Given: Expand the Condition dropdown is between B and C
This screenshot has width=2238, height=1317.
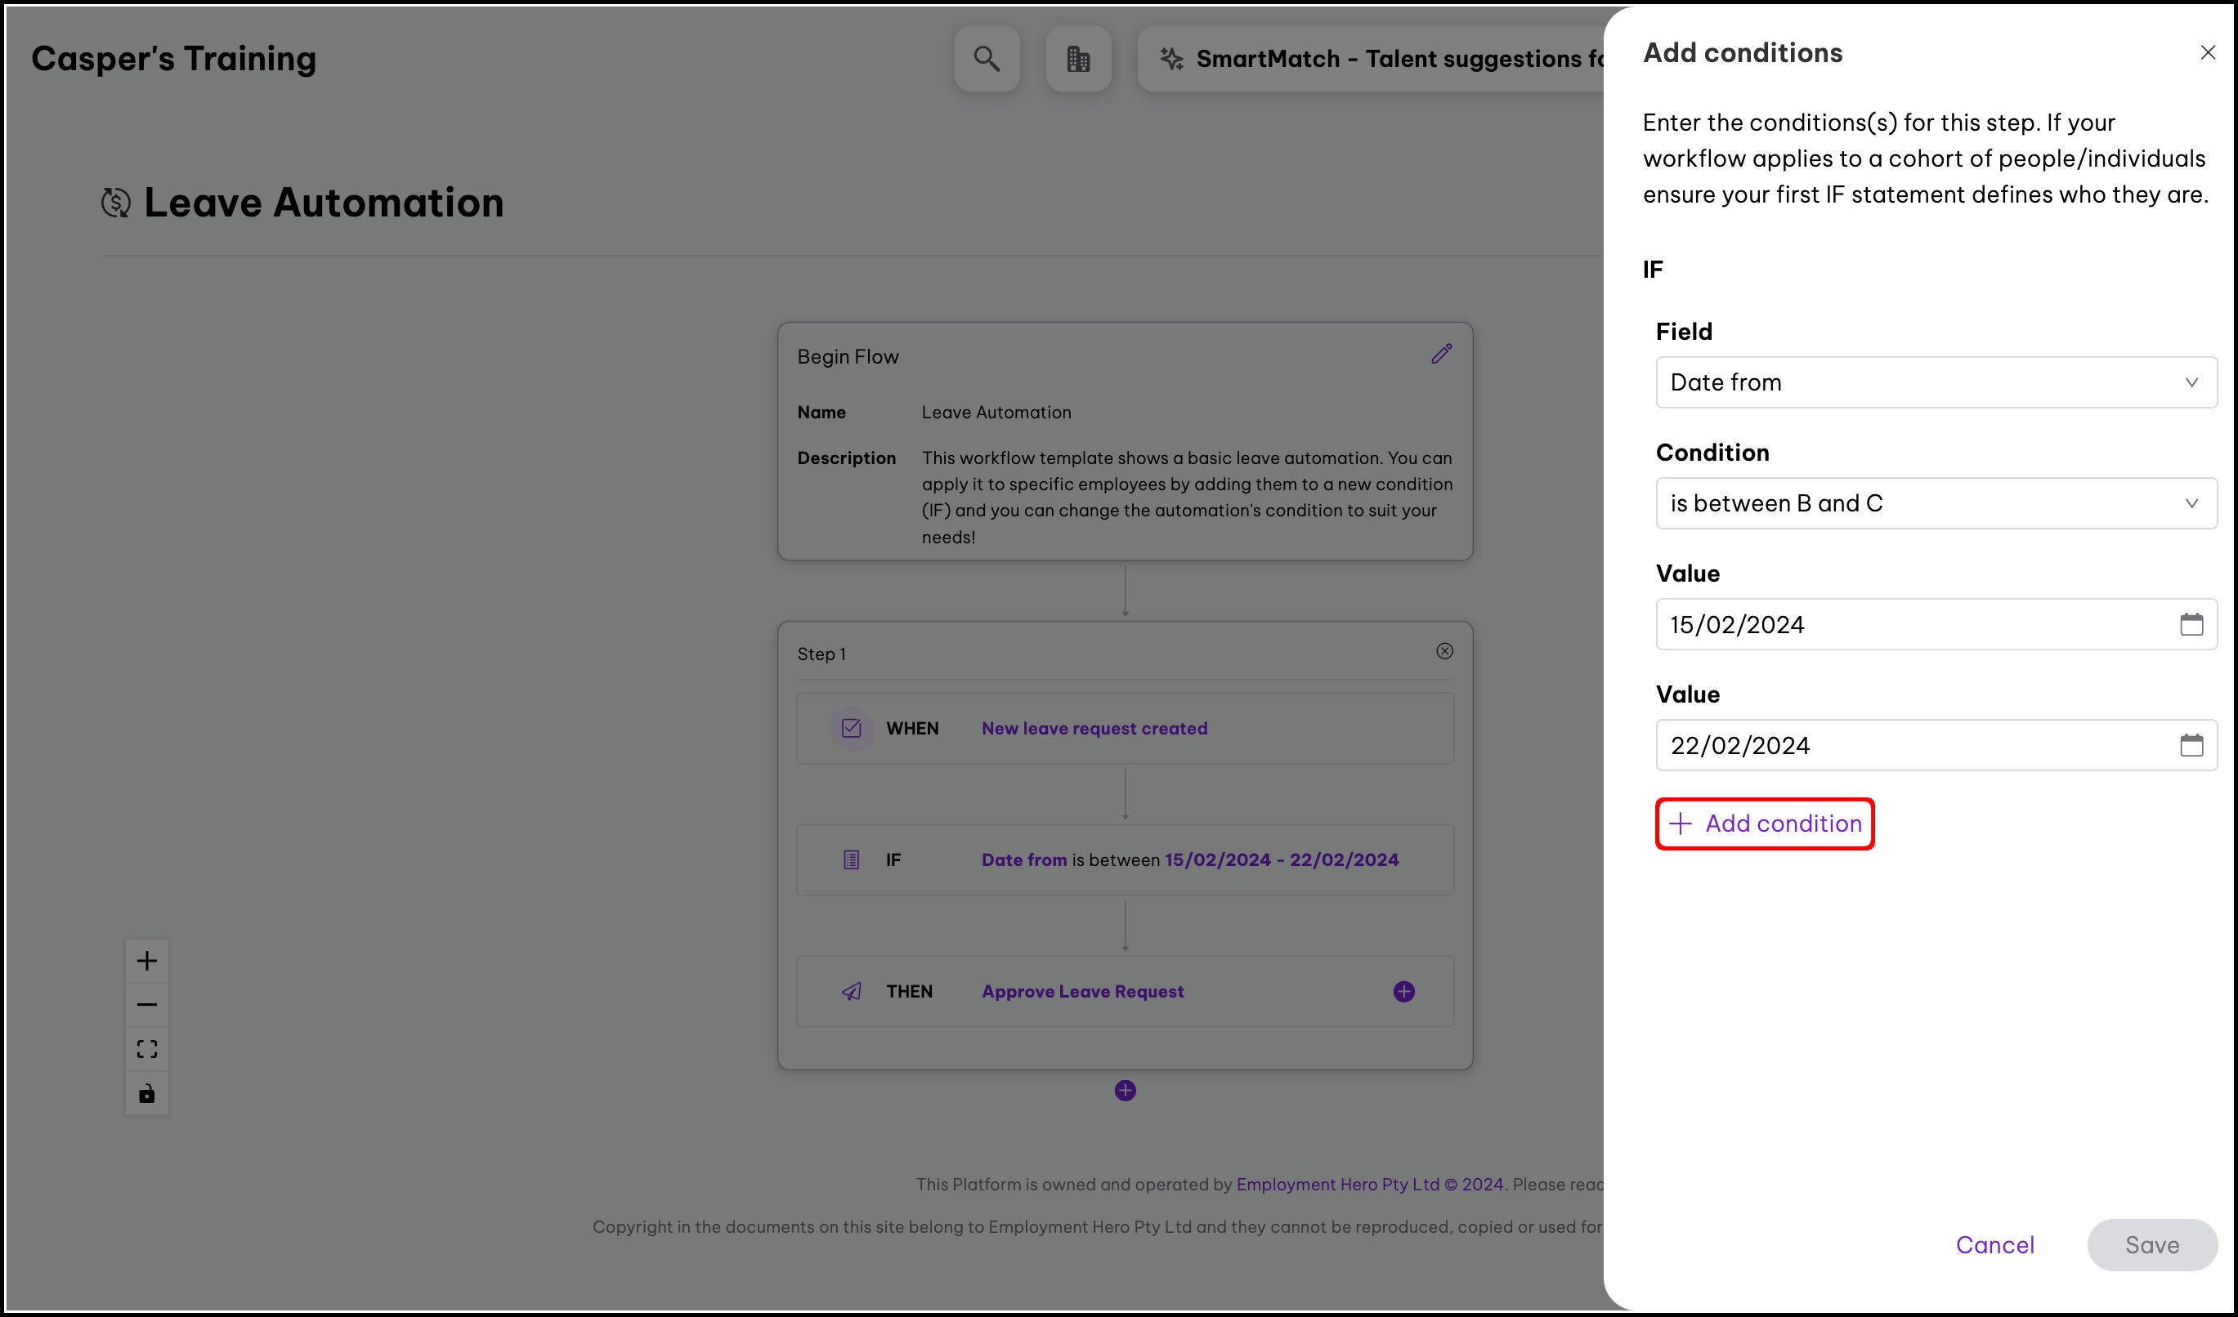Looking at the screenshot, I should tap(1936, 503).
